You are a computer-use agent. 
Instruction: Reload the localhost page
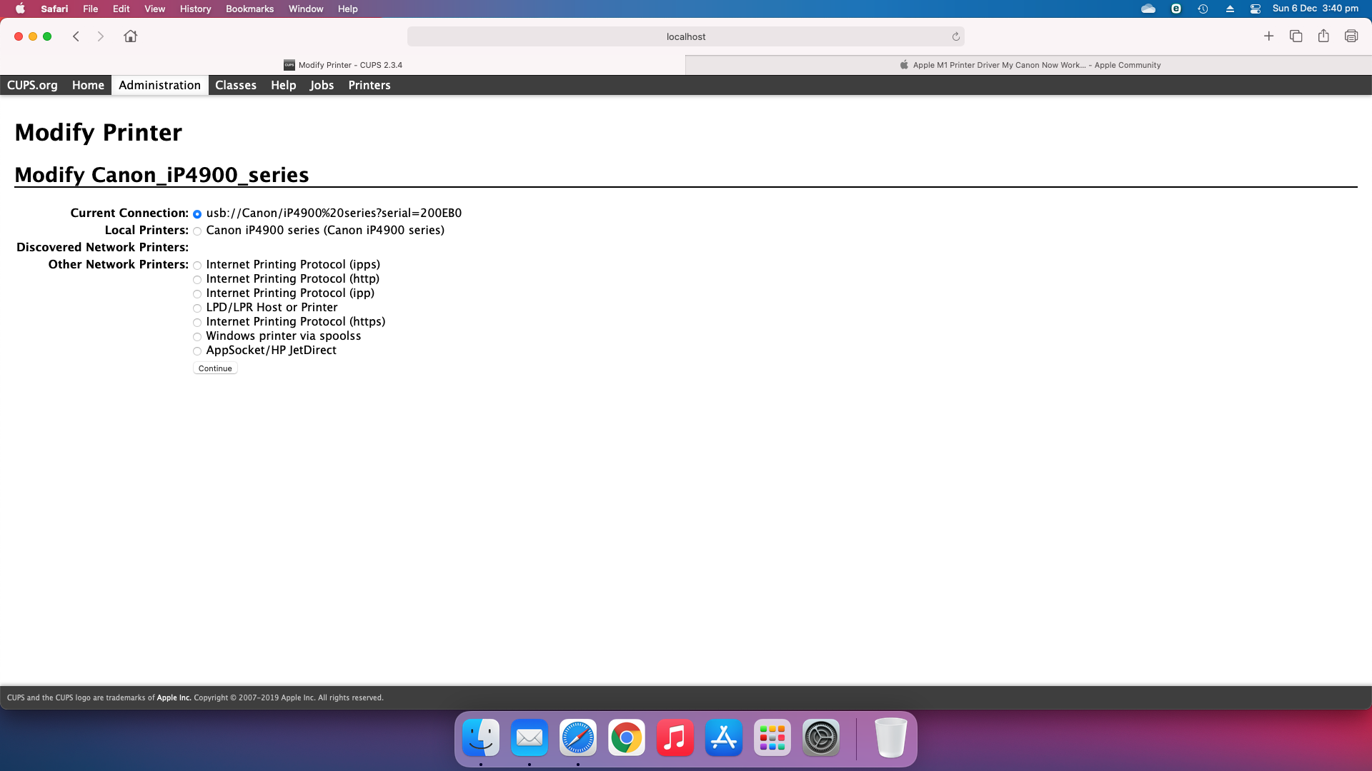tap(955, 36)
